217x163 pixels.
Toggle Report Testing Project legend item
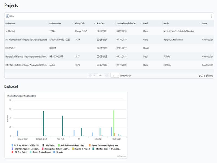pyautogui.click(x=42, y=152)
